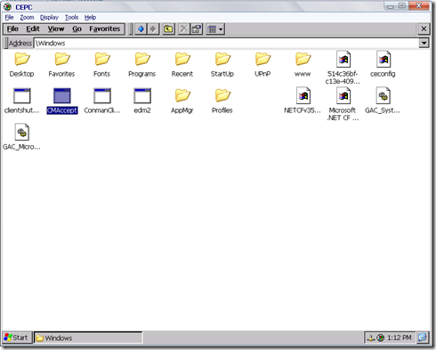
Task: Click the network tray icon
Action: [371, 338]
